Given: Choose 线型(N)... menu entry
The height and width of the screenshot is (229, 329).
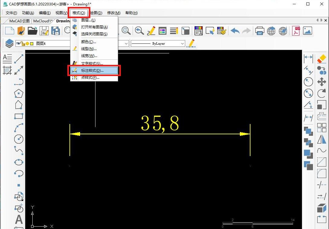Looking at the screenshot, I should pos(94,49).
